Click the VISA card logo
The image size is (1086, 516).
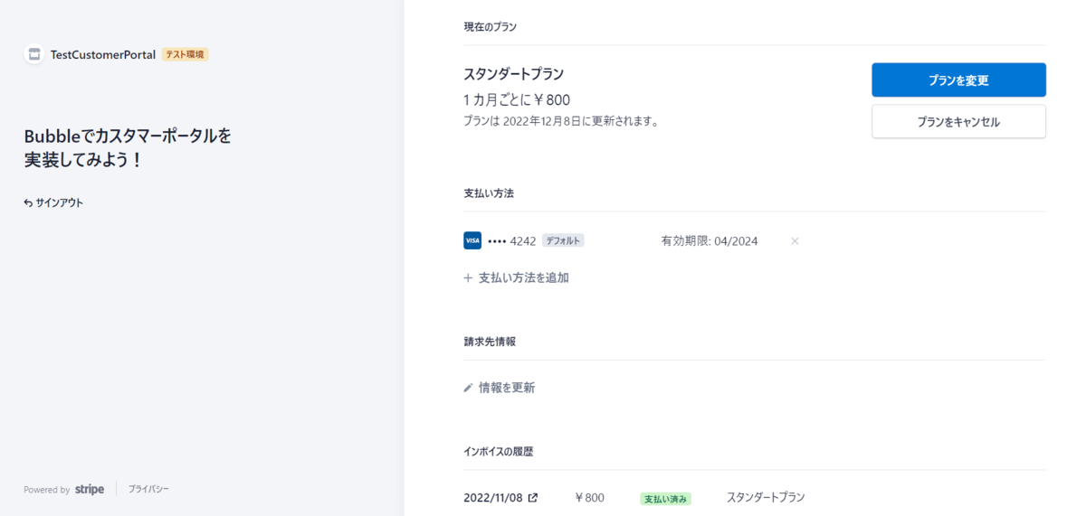pyautogui.click(x=472, y=240)
